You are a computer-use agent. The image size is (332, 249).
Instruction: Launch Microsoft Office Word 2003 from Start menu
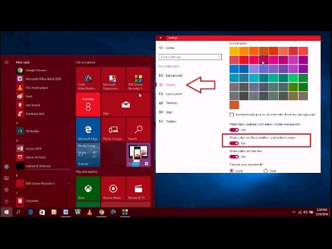pos(43,79)
